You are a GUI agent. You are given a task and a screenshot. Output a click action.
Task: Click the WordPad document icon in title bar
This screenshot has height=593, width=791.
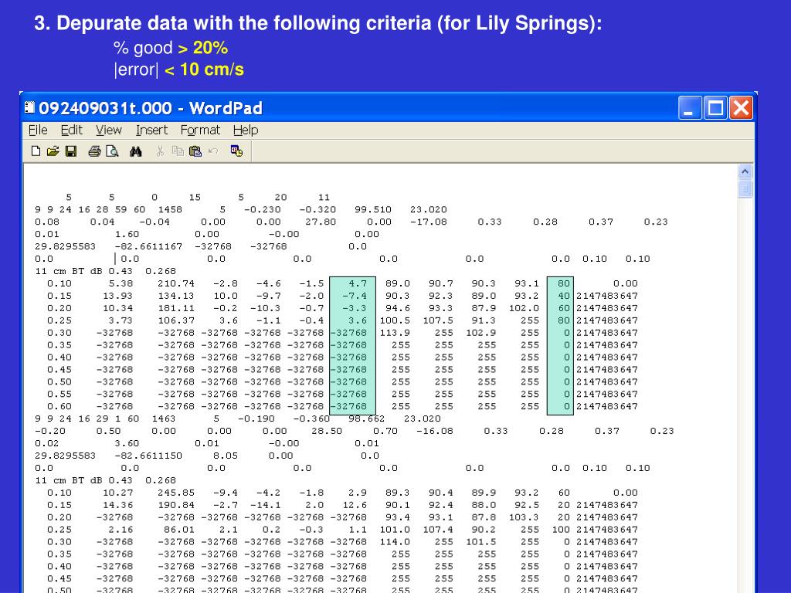(x=30, y=107)
